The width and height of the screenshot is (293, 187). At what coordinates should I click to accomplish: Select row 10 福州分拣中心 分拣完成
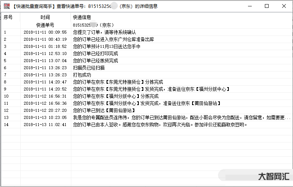(x=116, y=96)
